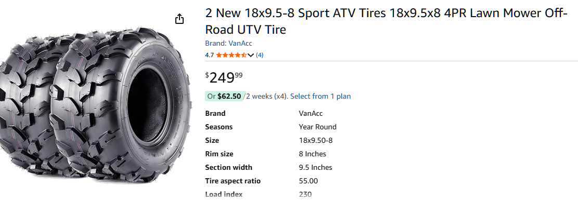Click the Load index label

click(224, 194)
